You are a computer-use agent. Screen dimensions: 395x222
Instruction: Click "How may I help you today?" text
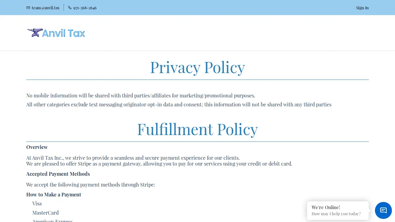coord(336,214)
